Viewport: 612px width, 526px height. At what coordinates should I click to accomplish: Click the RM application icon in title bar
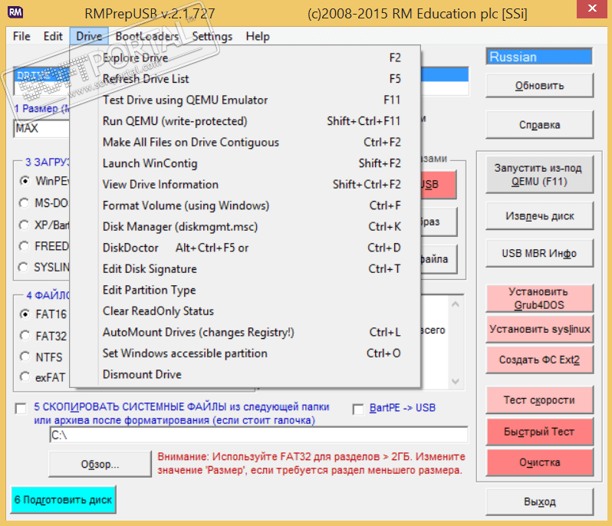15,12
